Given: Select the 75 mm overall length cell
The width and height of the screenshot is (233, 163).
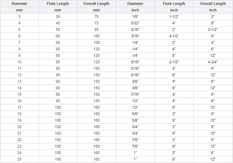Looking at the screenshot, I should click(97, 23).
